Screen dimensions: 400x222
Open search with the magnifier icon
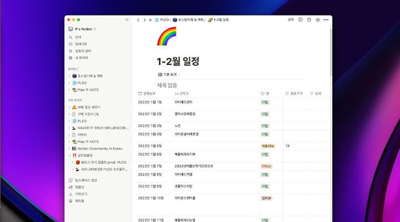[71, 37]
